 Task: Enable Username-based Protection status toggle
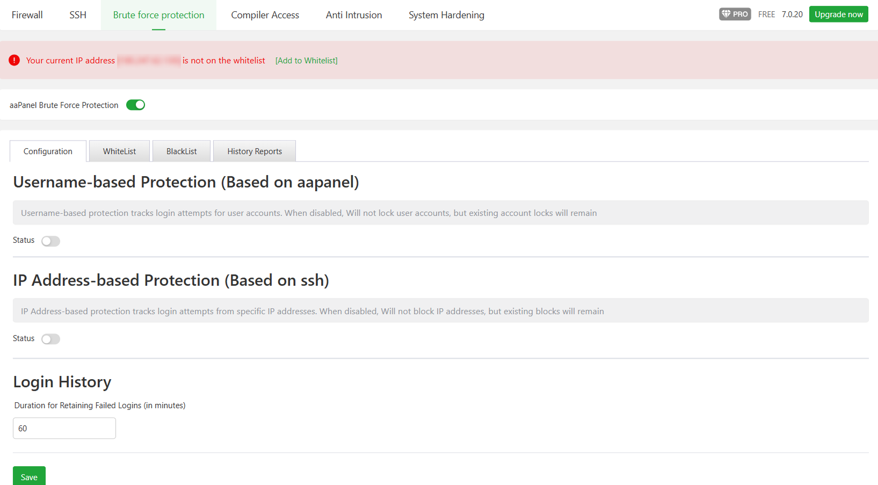[x=50, y=241]
